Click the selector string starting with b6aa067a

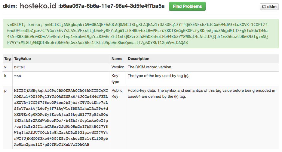pyautogui.click(x=112, y=6)
